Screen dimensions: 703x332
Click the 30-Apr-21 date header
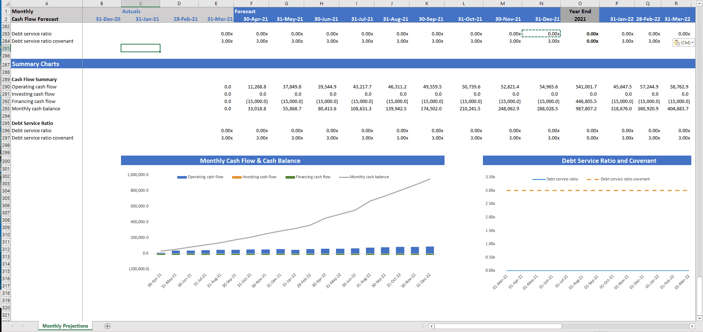coord(256,19)
